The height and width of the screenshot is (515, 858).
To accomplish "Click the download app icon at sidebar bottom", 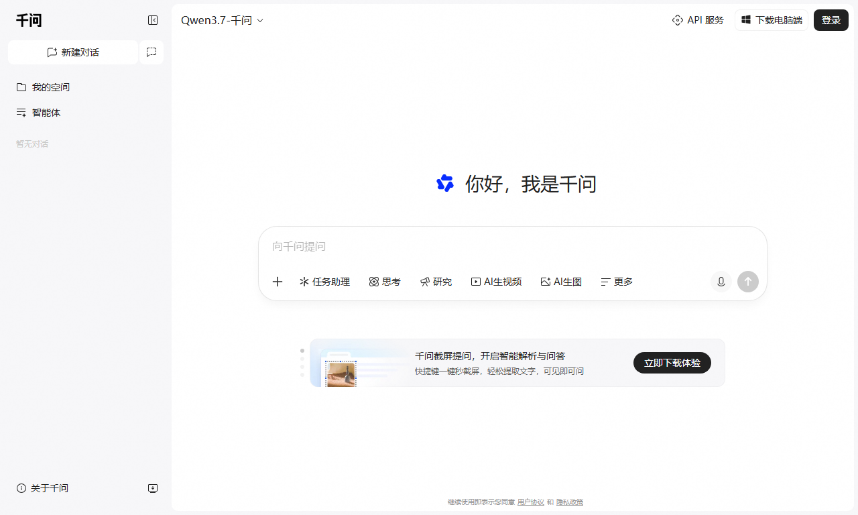I will [153, 488].
